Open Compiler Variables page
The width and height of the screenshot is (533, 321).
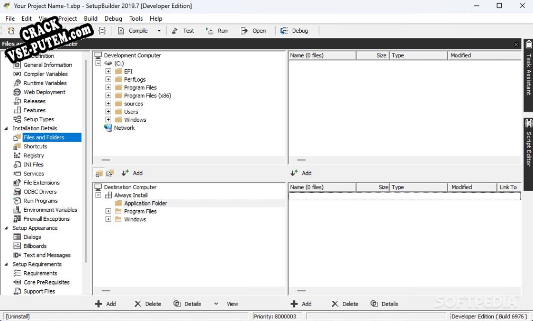click(46, 74)
